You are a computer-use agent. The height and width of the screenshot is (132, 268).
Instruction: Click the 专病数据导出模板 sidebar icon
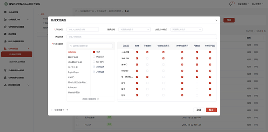(5, 78)
